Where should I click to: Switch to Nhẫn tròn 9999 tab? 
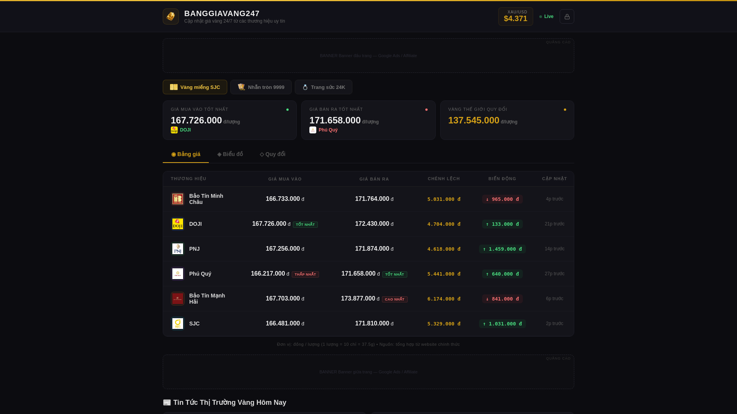[261, 87]
